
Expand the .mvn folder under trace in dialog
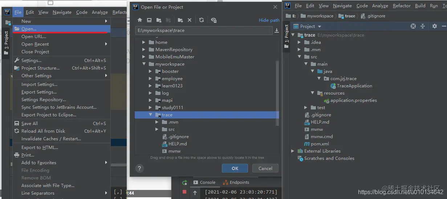tap(157, 122)
